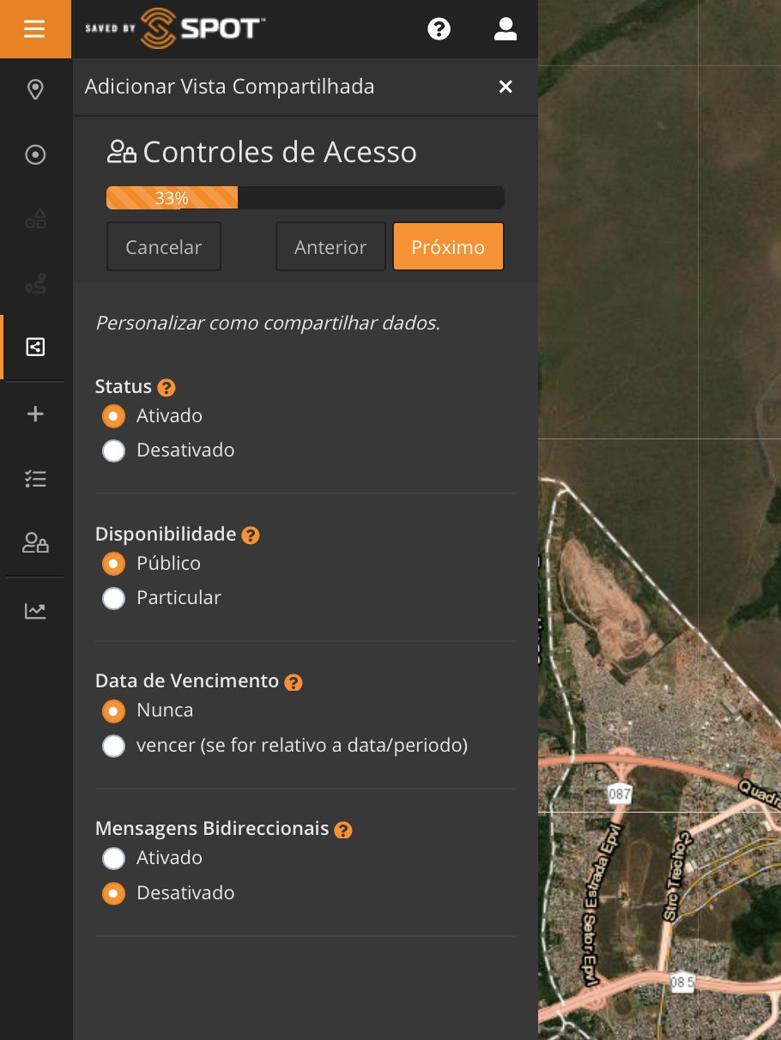Click the 33% progress bar
Viewport: 781px width, 1040px height.
point(305,198)
